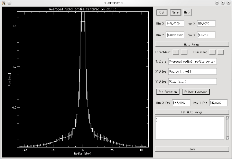
Task: Focus the Min X Fit input
Action: click(x=181, y=103)
